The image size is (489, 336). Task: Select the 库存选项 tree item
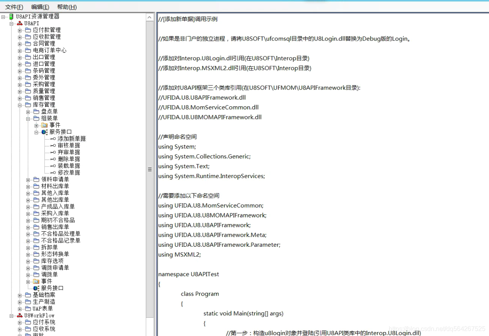click(x=52, y=261)
